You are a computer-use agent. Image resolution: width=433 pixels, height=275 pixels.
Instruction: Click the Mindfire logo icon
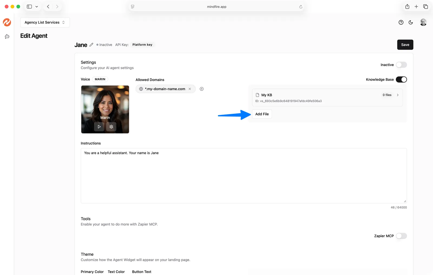coord(7,22)
